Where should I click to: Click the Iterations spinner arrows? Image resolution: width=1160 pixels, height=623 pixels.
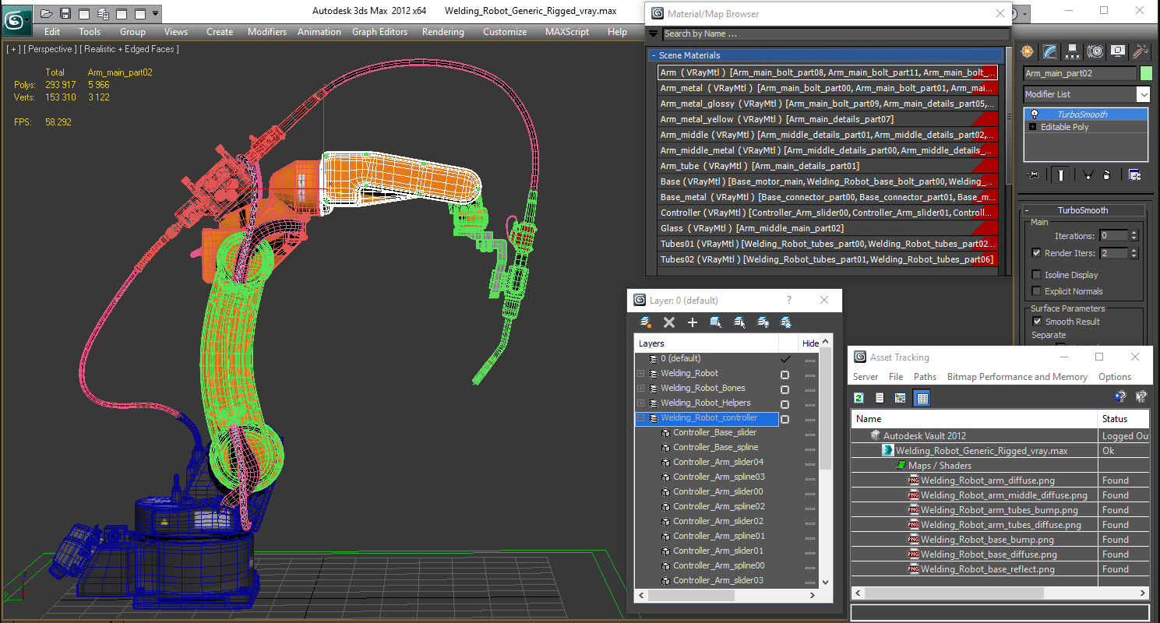[x=1134, y=235]
